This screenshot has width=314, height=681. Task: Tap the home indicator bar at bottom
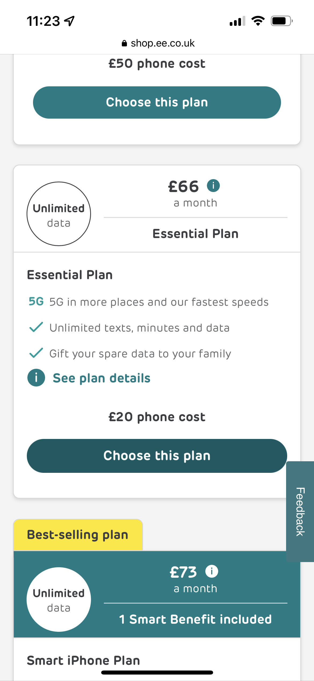[157, 672]
